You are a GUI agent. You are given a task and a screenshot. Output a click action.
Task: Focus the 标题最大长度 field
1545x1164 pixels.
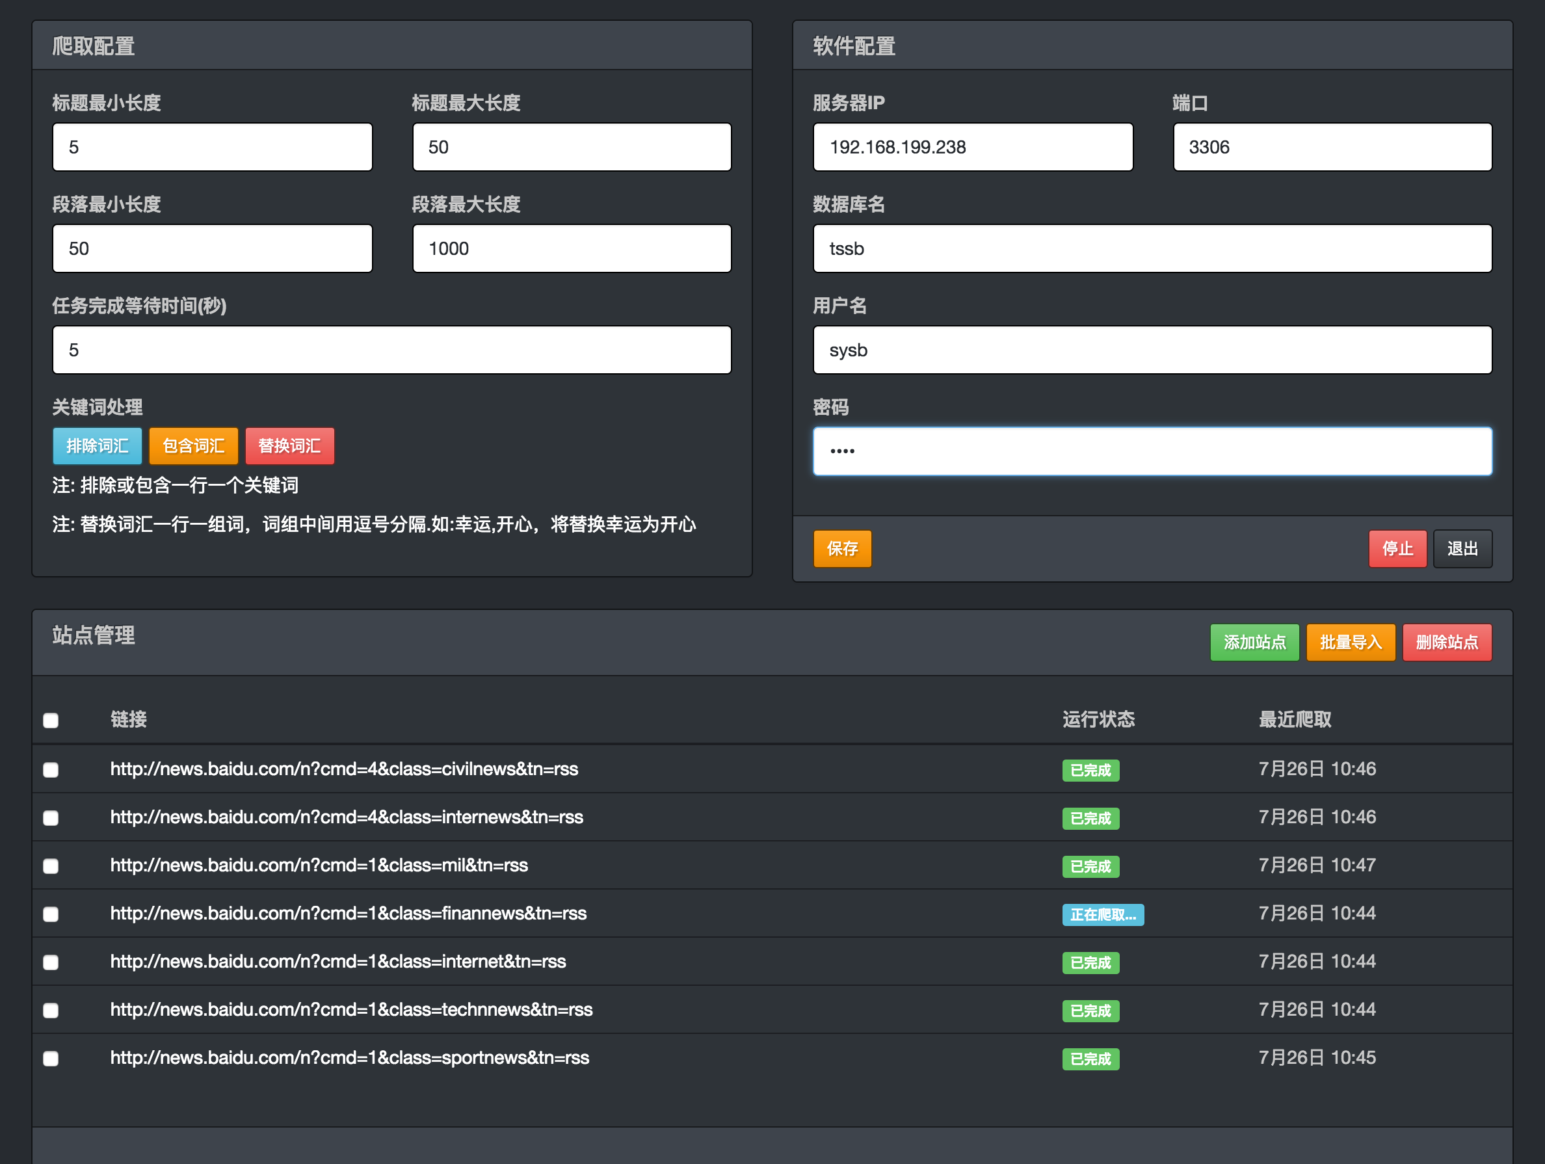pos(572,147)
